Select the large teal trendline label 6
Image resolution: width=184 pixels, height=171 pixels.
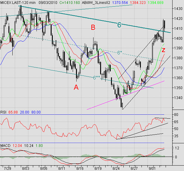pos(119,25)
